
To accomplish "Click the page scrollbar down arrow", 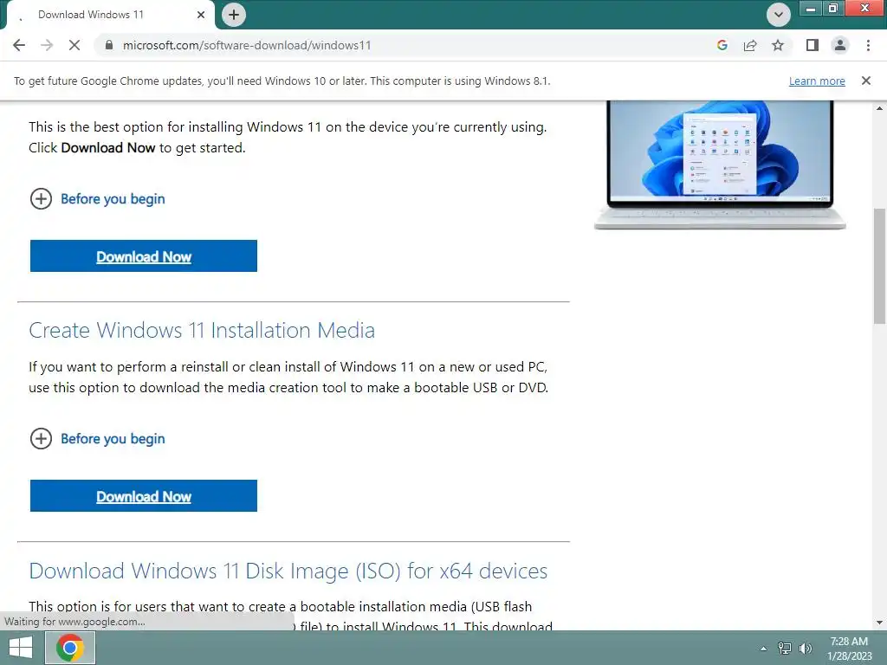I will (879, 623).
